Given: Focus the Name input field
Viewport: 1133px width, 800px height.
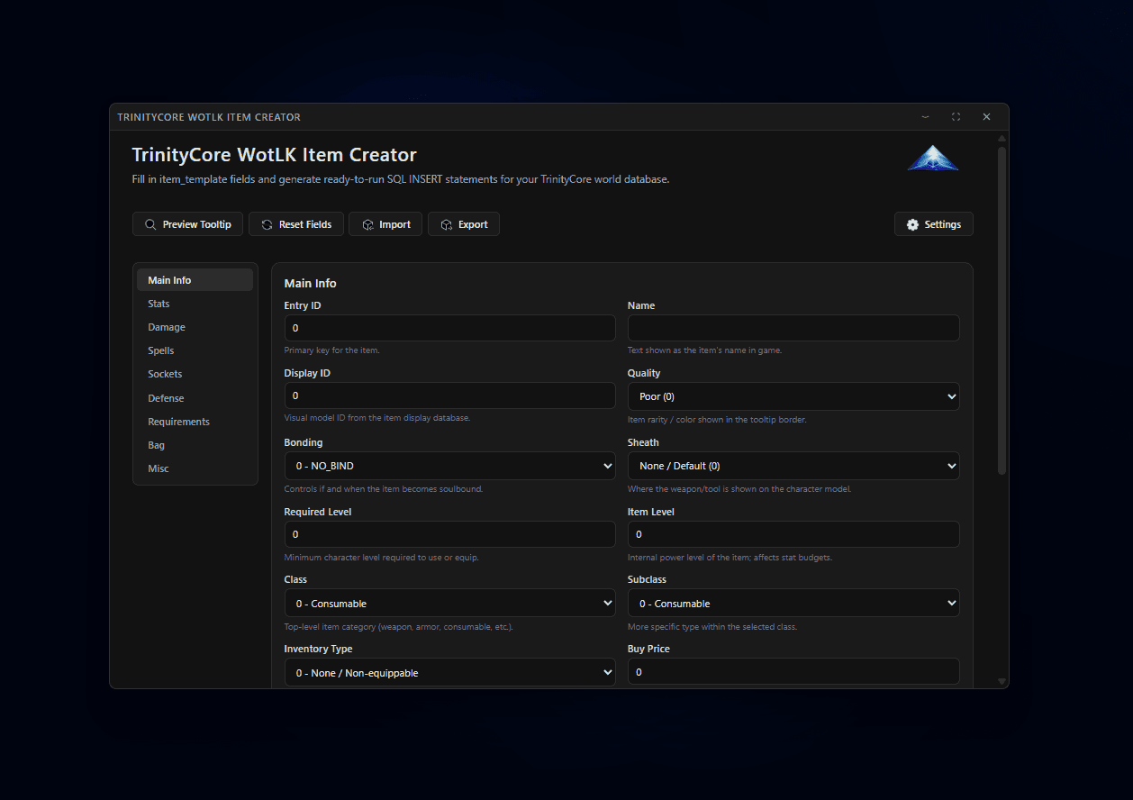Looking at the screenshot, I should pyautogui.click(x=793, y=328).
